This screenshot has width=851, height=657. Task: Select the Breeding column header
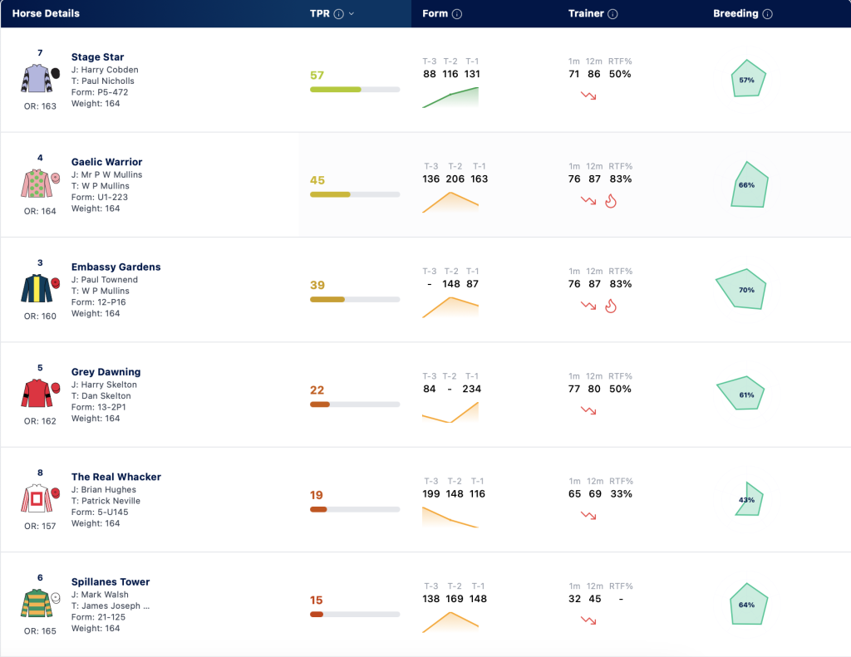(735, 13)
